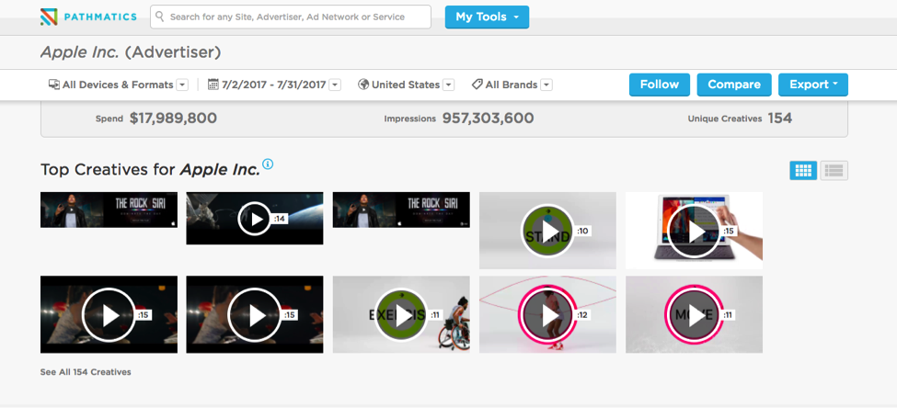Select the United States country label
Screen dimensions: 897x408
pyautogui.click(x=406, y=85)
